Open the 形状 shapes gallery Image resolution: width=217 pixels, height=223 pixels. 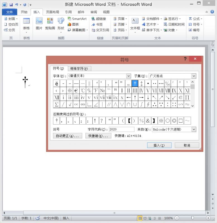click(x=61, y=25)
